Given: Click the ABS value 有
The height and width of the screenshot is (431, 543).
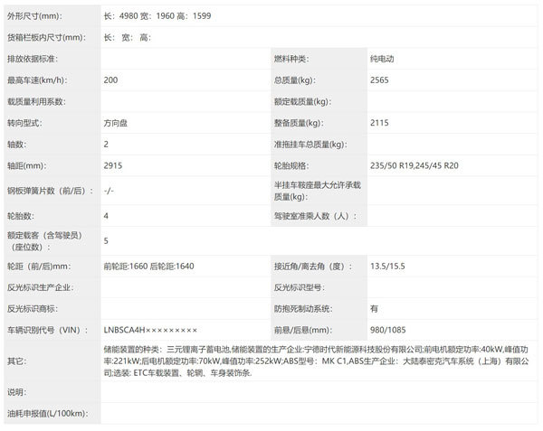Looking at the screenshot, I should pyautogui.click(x=374, y=309).
